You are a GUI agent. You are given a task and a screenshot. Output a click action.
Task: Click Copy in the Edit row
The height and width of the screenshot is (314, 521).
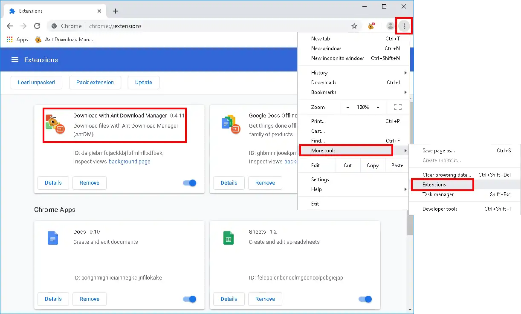pos(373,166)
